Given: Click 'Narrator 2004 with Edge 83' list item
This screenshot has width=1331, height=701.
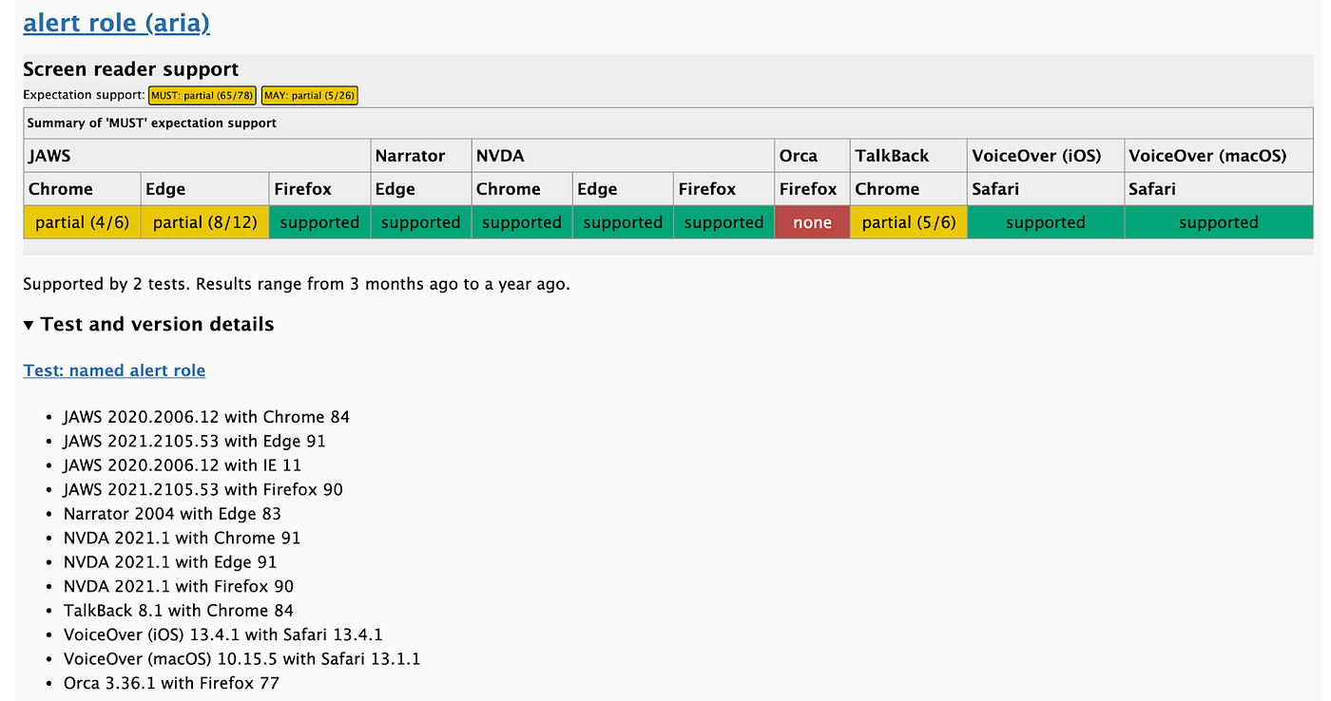Looking at the screenshot, I should (x=173, y=514).
